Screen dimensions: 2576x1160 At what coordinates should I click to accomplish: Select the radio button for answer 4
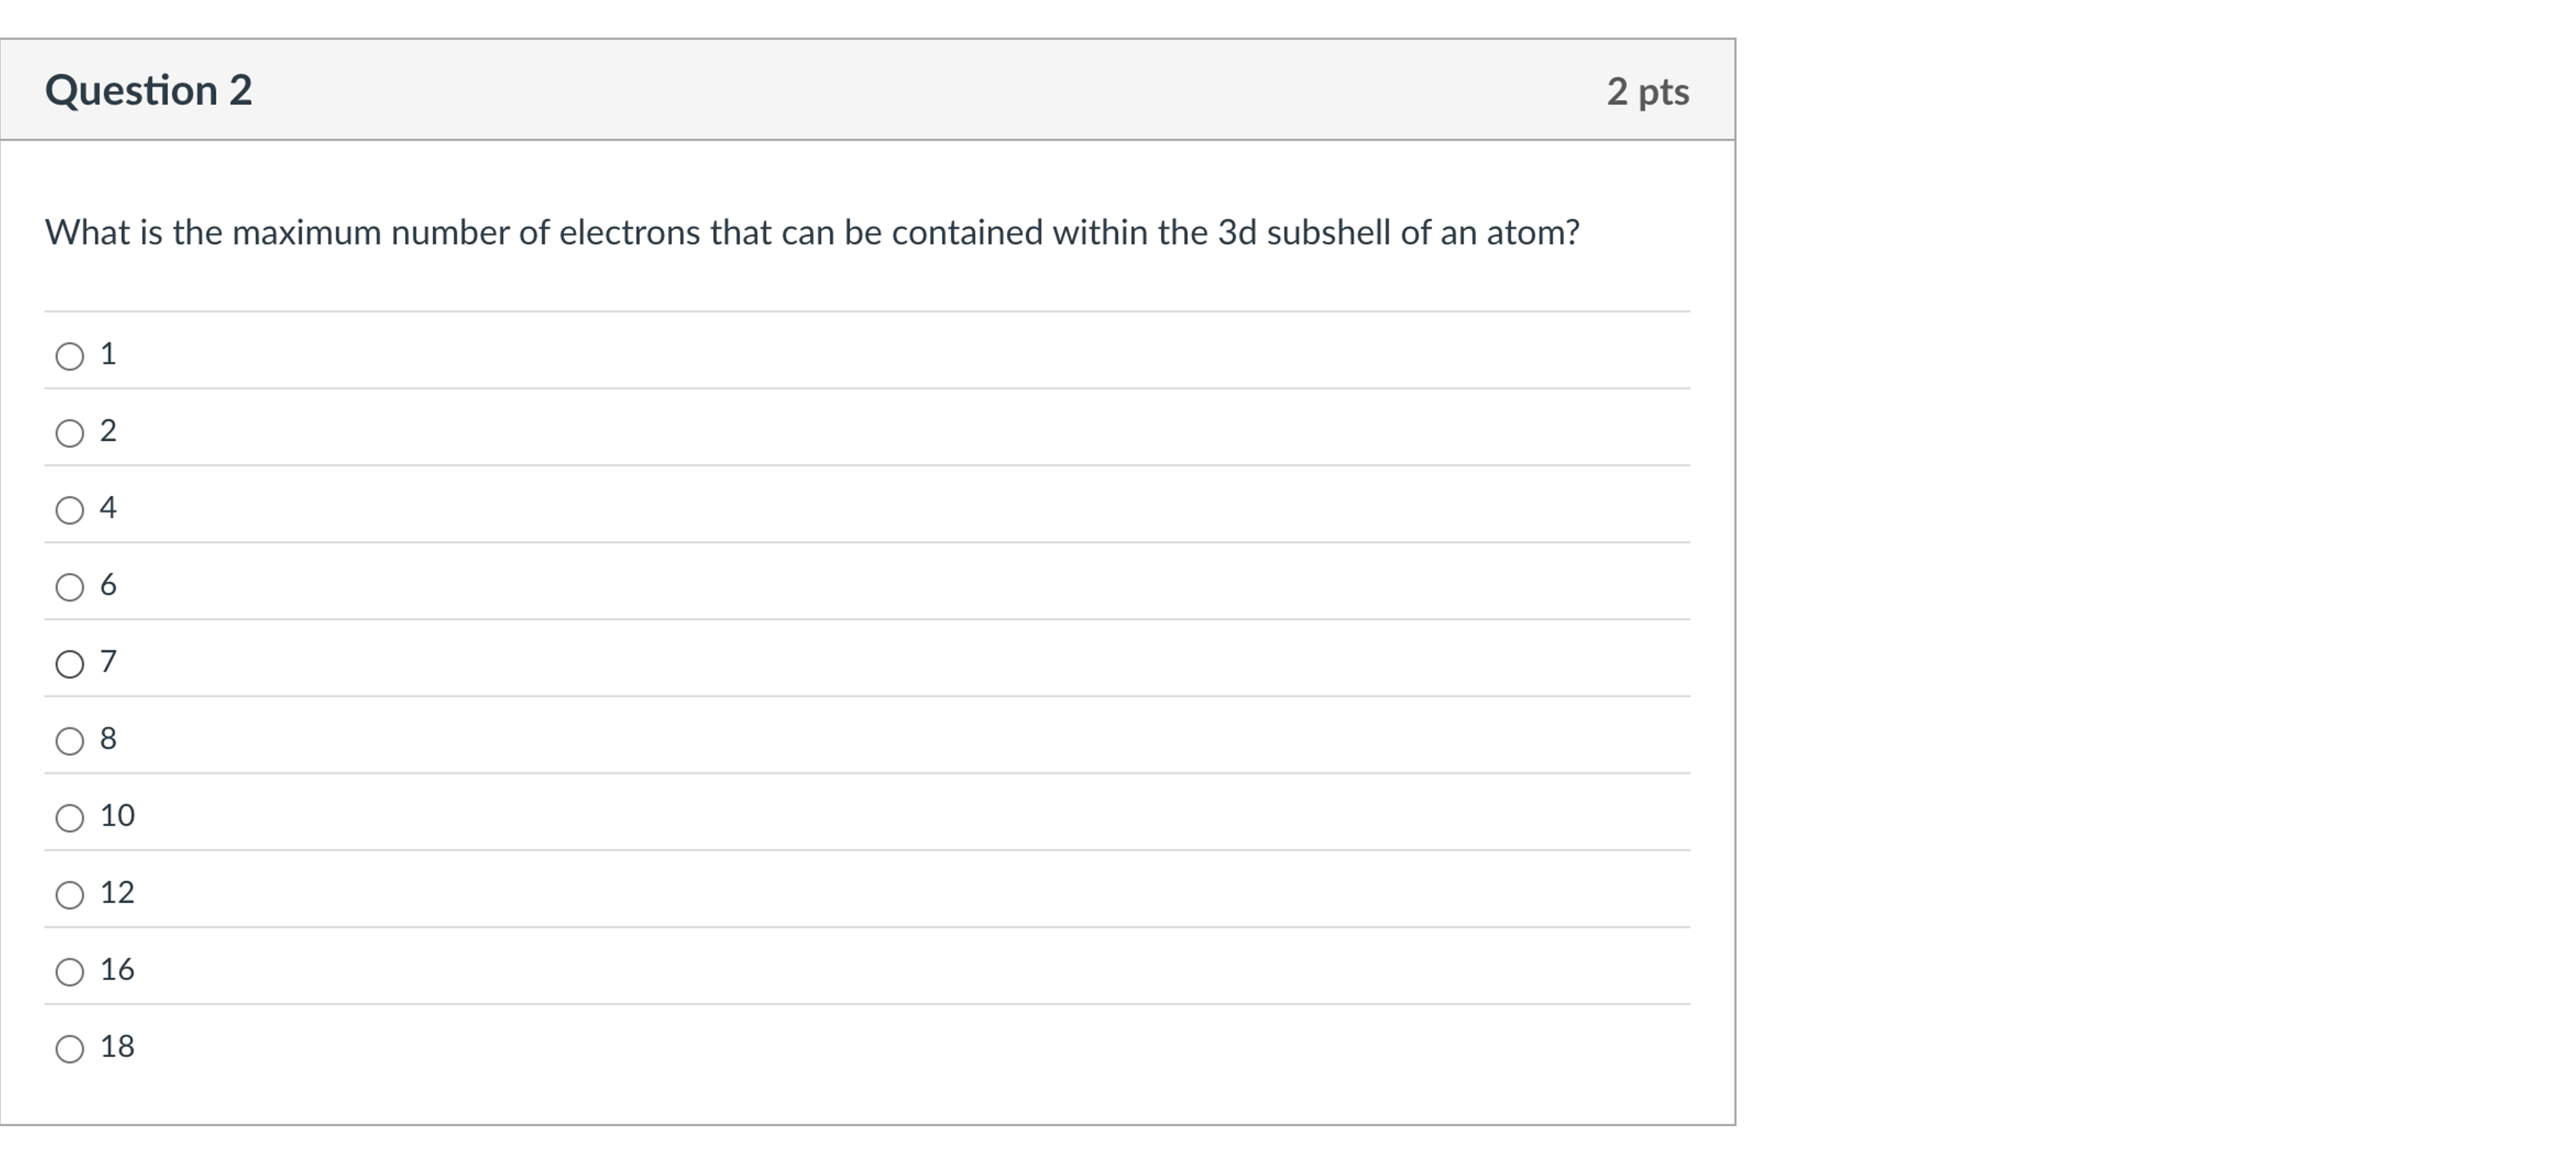pyautogui.click(x=69, y=509)
